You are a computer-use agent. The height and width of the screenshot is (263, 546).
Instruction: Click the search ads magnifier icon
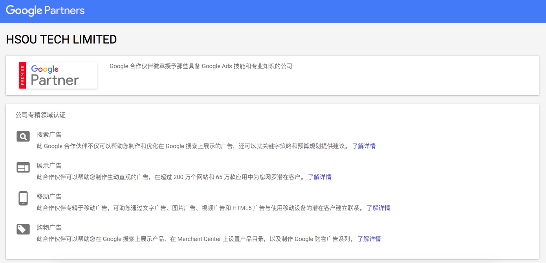coord(23,136)
